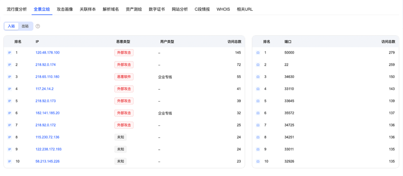Click 外部攻击 tag for 182.141.185.20
The width and height of the screenshot is (403, 176).
(x=124, y=113)
